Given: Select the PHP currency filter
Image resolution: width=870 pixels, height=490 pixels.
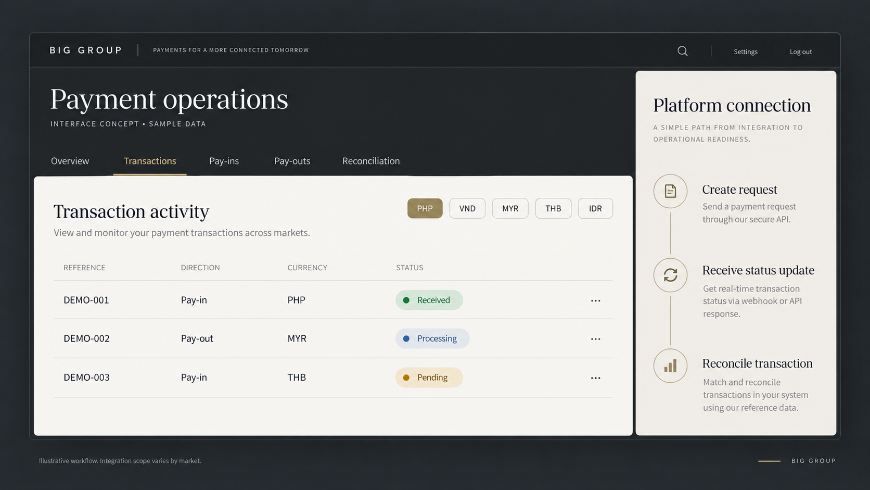Looking at the screenshot, I should tap(425, 208).
